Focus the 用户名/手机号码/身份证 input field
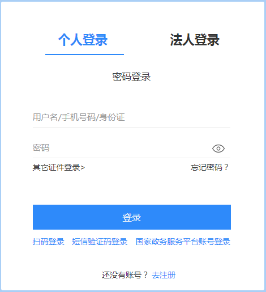This screenshot has height=292, width=266. click(131, 117)
